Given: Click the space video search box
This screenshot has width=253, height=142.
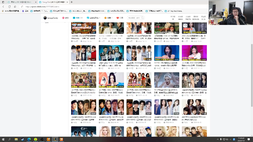Looking at the screenshot, I should (136, 18).
